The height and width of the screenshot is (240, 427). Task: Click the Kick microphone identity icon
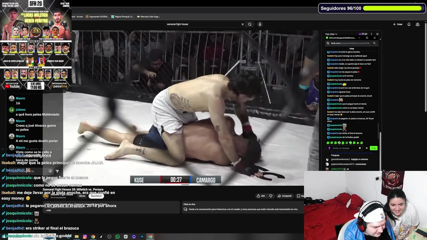[x=329, y=148]
